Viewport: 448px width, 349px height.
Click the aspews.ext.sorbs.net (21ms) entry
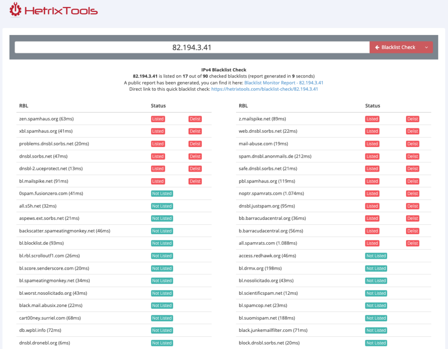pyautogui.click(x=49, y=218)
